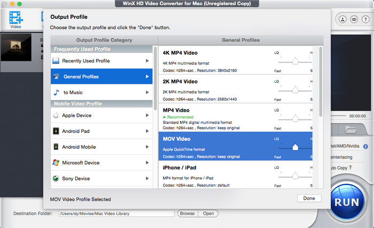Click quality slider for MP4 Video
This screenshot has height=228, width=374.
295,119
